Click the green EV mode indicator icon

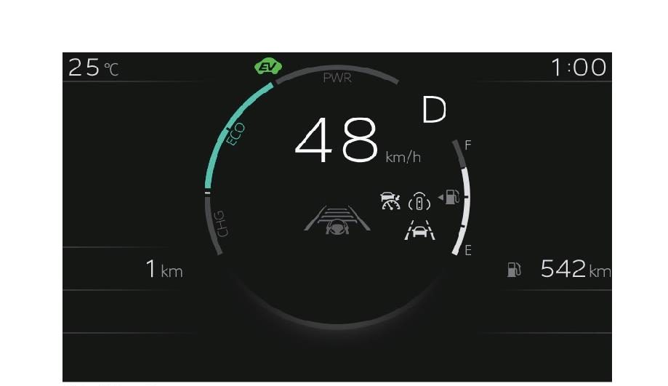pos(268,66)
